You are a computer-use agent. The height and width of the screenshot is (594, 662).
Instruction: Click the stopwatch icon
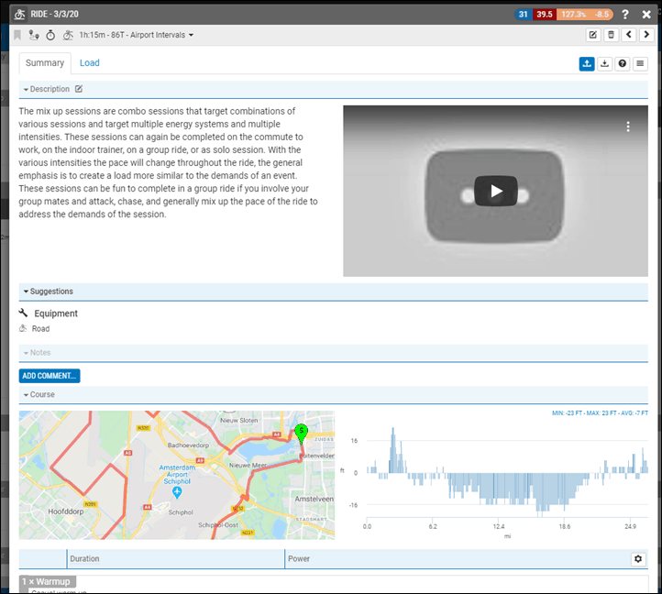(x=50, y=35)
